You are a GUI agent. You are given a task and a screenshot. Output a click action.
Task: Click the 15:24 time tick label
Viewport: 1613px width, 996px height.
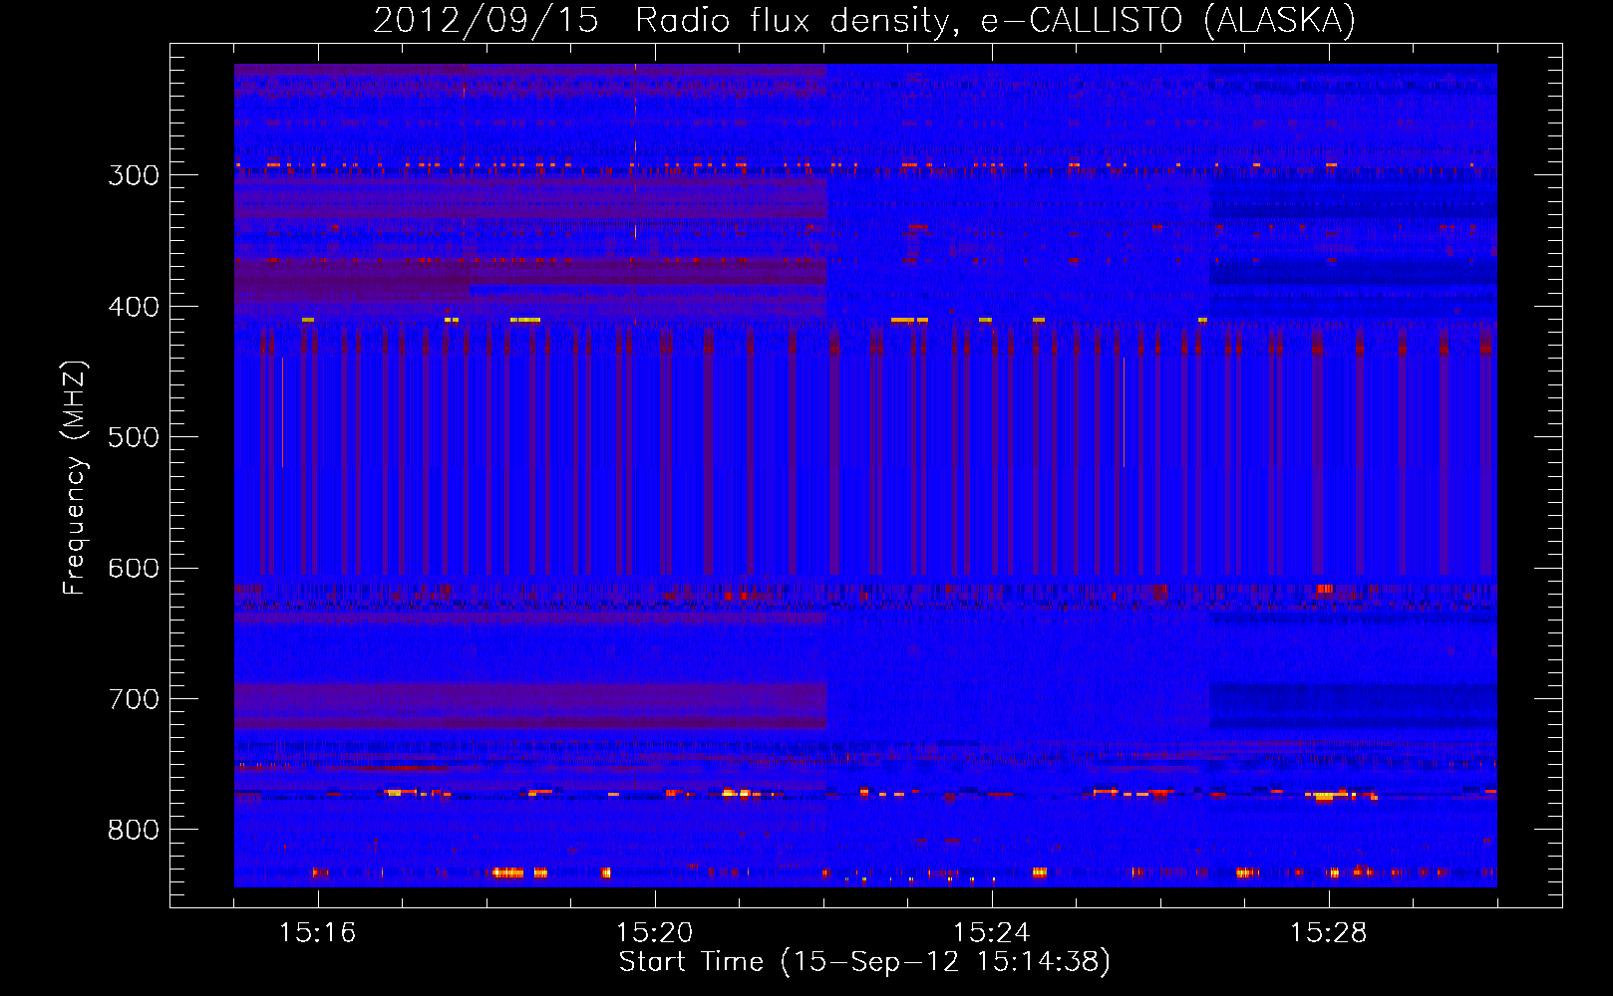(991, 932)
